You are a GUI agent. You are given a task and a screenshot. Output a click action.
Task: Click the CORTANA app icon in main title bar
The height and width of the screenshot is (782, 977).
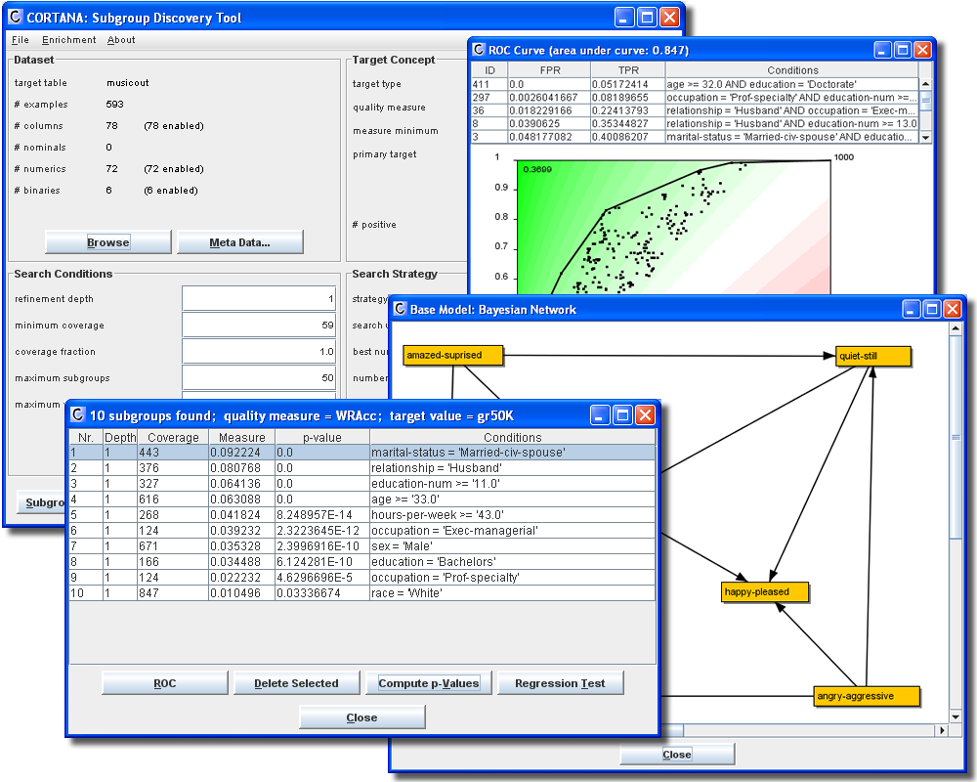point(17,18)
